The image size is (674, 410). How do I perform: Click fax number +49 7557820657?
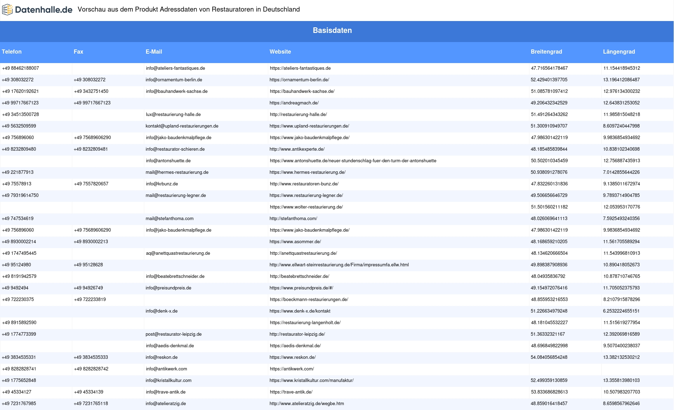pos(91,184)
